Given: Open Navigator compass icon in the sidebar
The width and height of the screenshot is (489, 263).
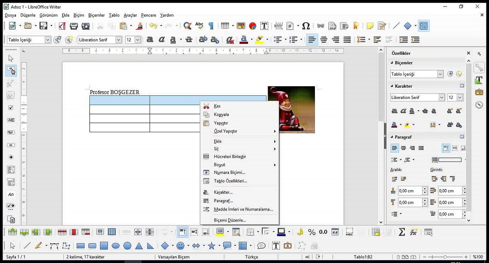Looking at the screenshot, I should click(479, 105).
